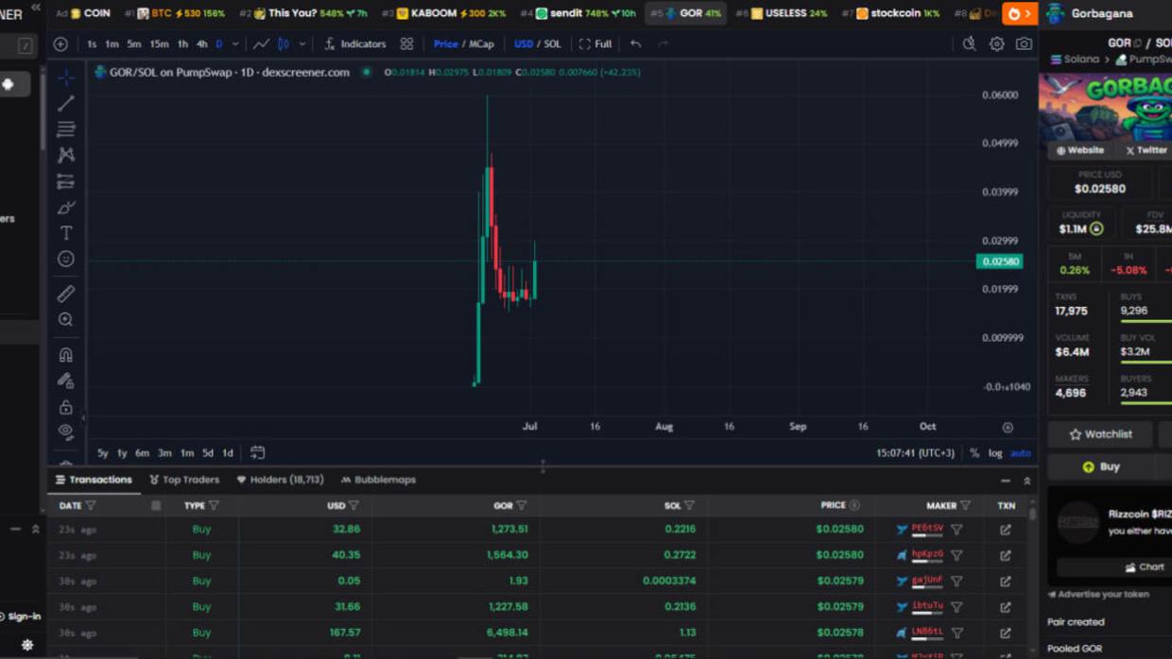Open chart settings gear
Image resolution: width=1172 pixels, height=659 pixels.
pos(996,43)
